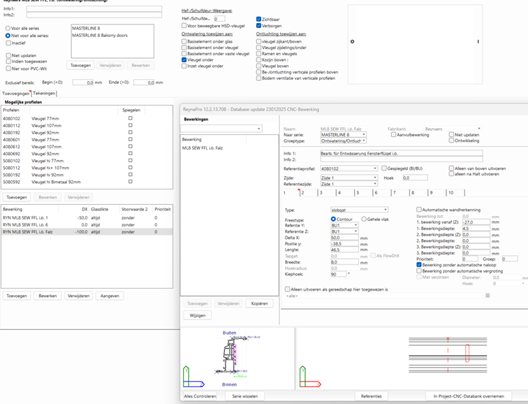Open the 'Referentie Y' BU1 dropdown
The width and height of the screenshot is (528, 404).
(355, 225)
